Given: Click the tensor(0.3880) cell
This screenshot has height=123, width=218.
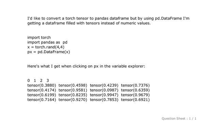Looking at the screenshot, I should click(42, 85).
